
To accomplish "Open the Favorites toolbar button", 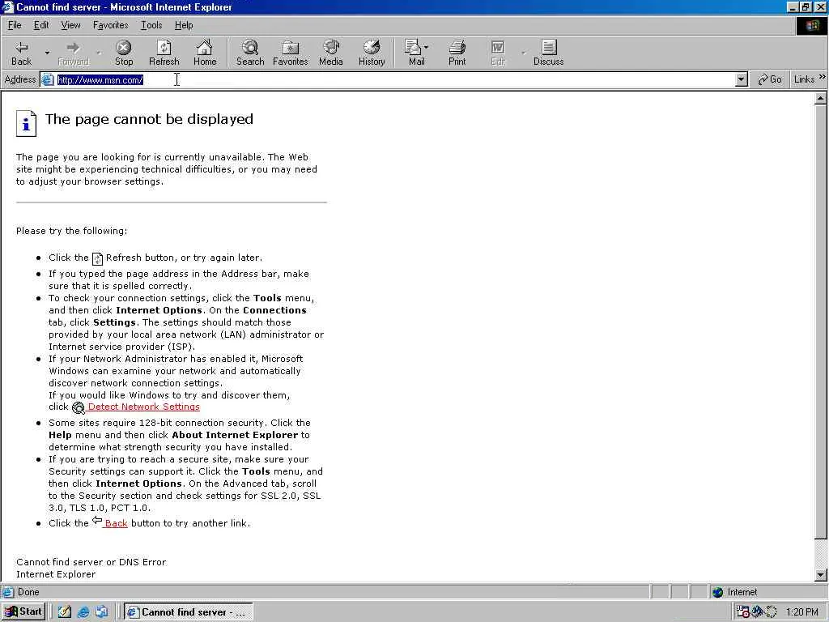I will tap(291, 53).
